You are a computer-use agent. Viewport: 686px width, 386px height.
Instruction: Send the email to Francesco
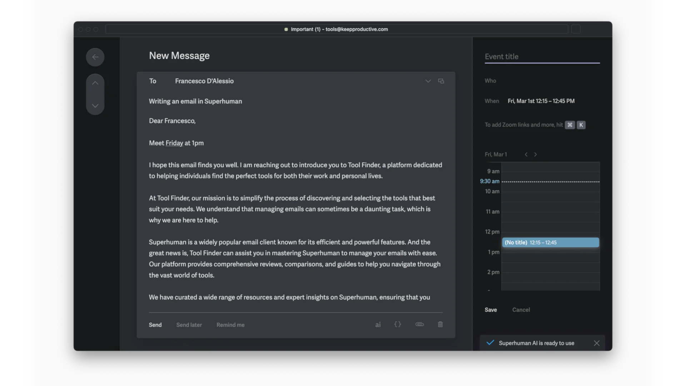point(155,325)
